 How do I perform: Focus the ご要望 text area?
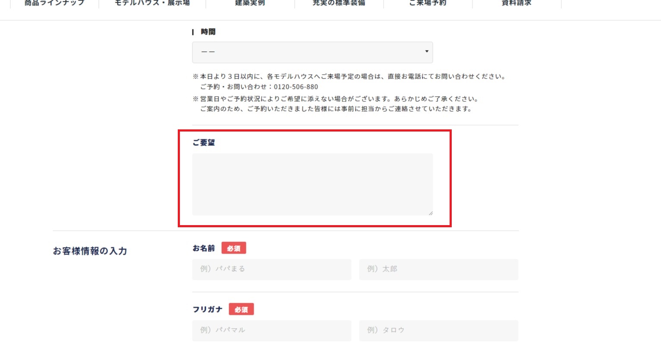[312, 184]
